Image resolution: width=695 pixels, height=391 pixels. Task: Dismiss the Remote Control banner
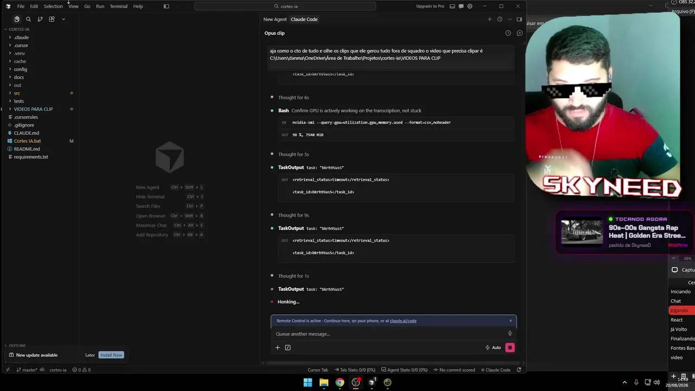(x=510, y=320)
